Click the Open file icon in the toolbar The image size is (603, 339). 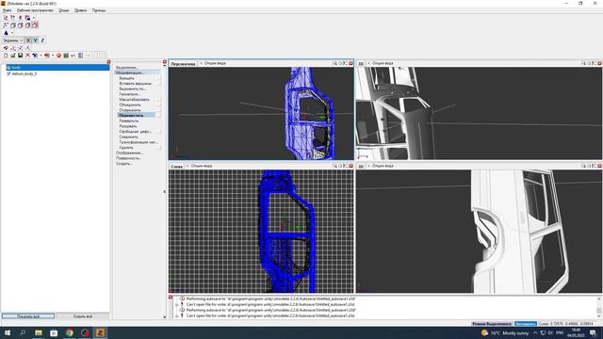point(12,56)
